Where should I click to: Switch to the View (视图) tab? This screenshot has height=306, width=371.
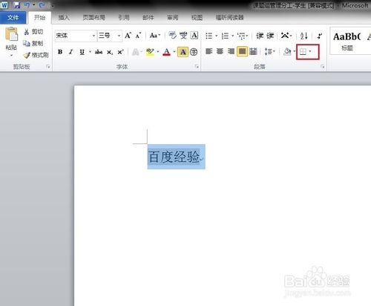(x=197, y=17)
